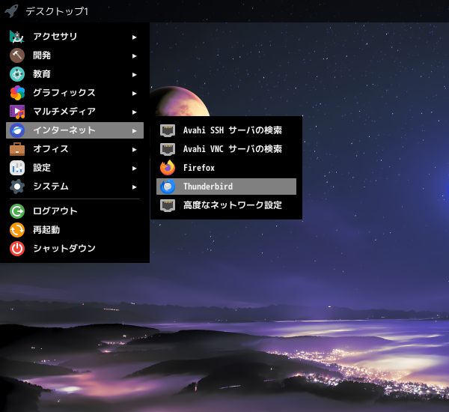Viewport: 449px width, 412px height.
Task: Select the インターネット menu entry
Action: click(x=75, y=130)
